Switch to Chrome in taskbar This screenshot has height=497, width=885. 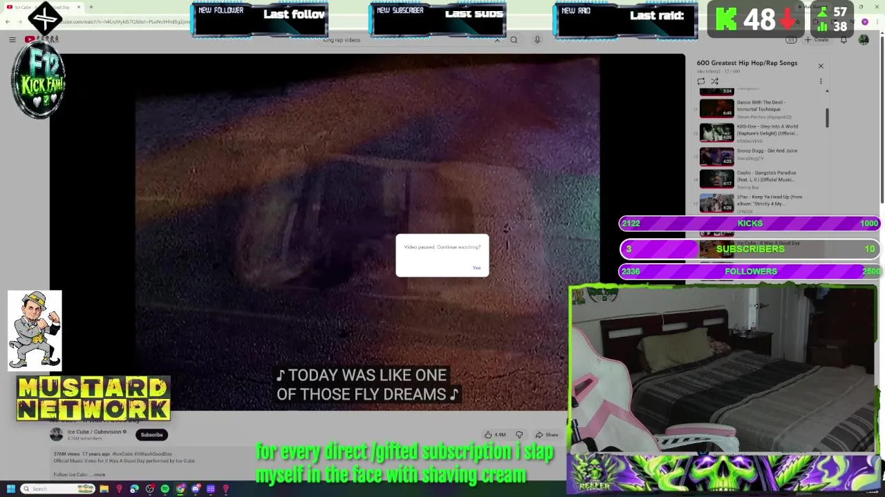coord(180,489)
